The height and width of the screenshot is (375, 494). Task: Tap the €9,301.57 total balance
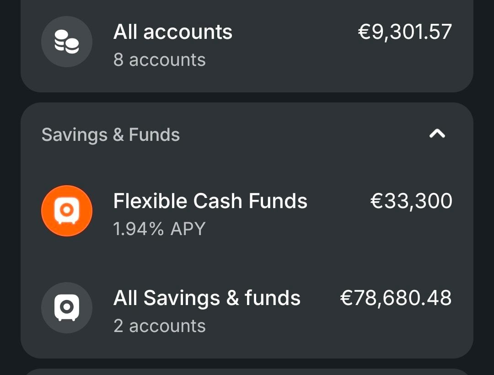click(x=405, y=32)
